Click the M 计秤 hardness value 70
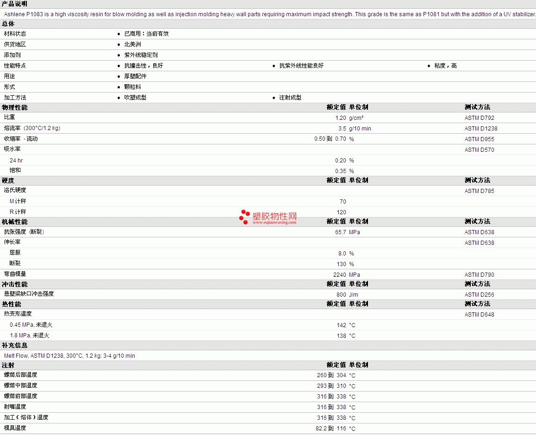The image size is (536, 435). pos(343,202)
